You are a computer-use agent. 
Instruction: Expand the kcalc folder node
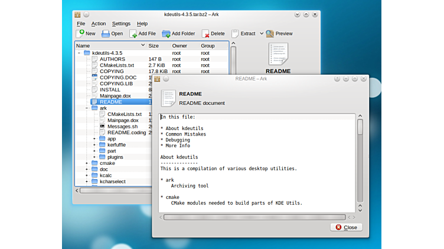[87, 175]
